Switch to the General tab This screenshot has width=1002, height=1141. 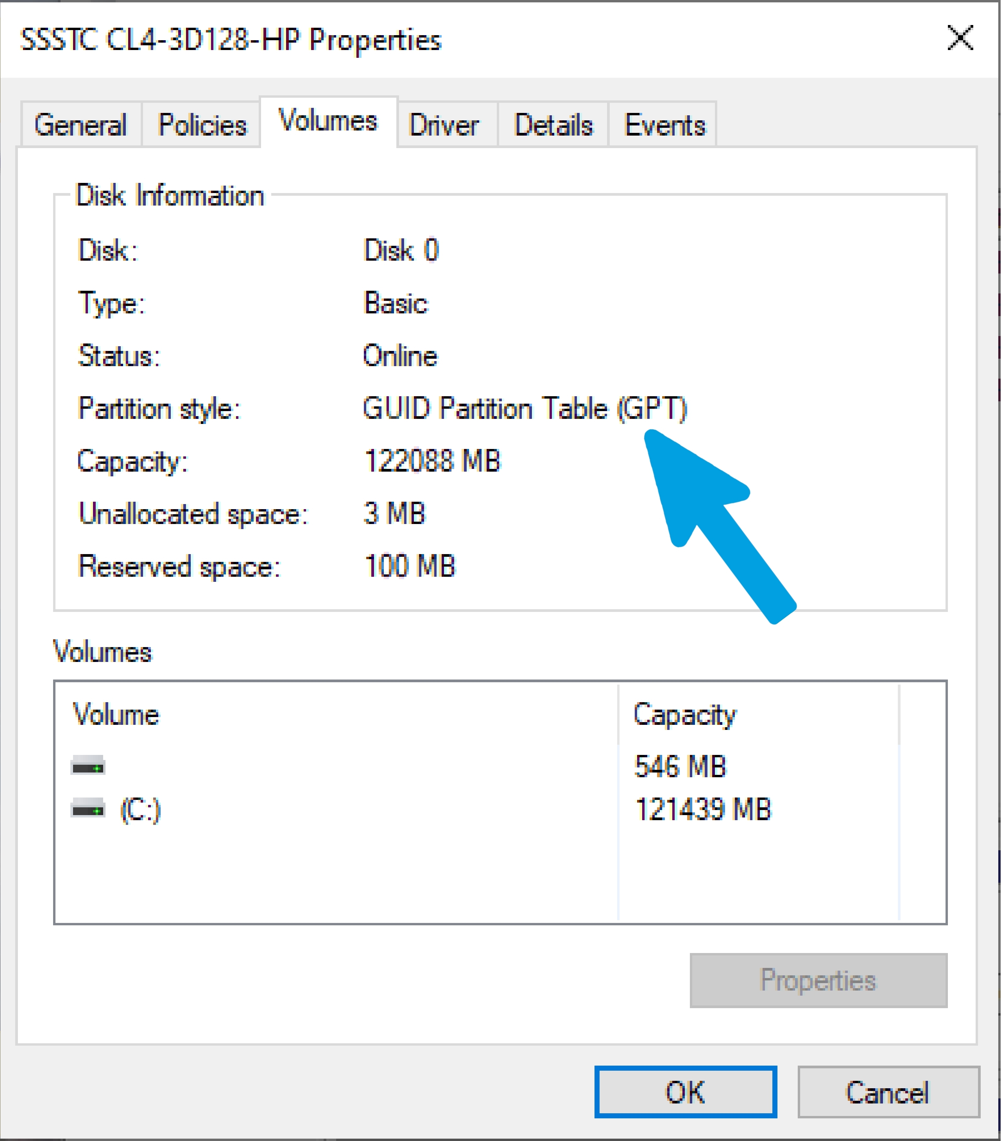click(81, 124)
